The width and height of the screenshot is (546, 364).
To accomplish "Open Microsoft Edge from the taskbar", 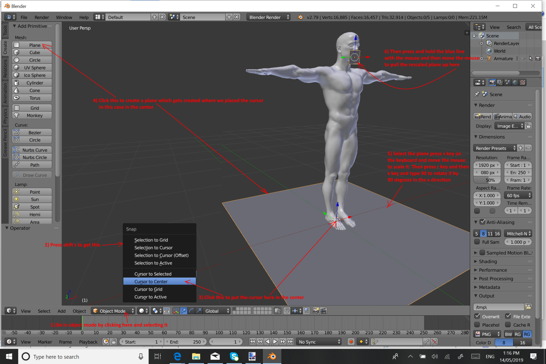I will coord(177,357).
